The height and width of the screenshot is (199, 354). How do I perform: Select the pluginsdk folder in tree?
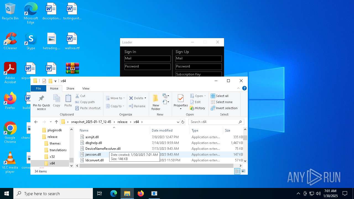tap(54, 130)
